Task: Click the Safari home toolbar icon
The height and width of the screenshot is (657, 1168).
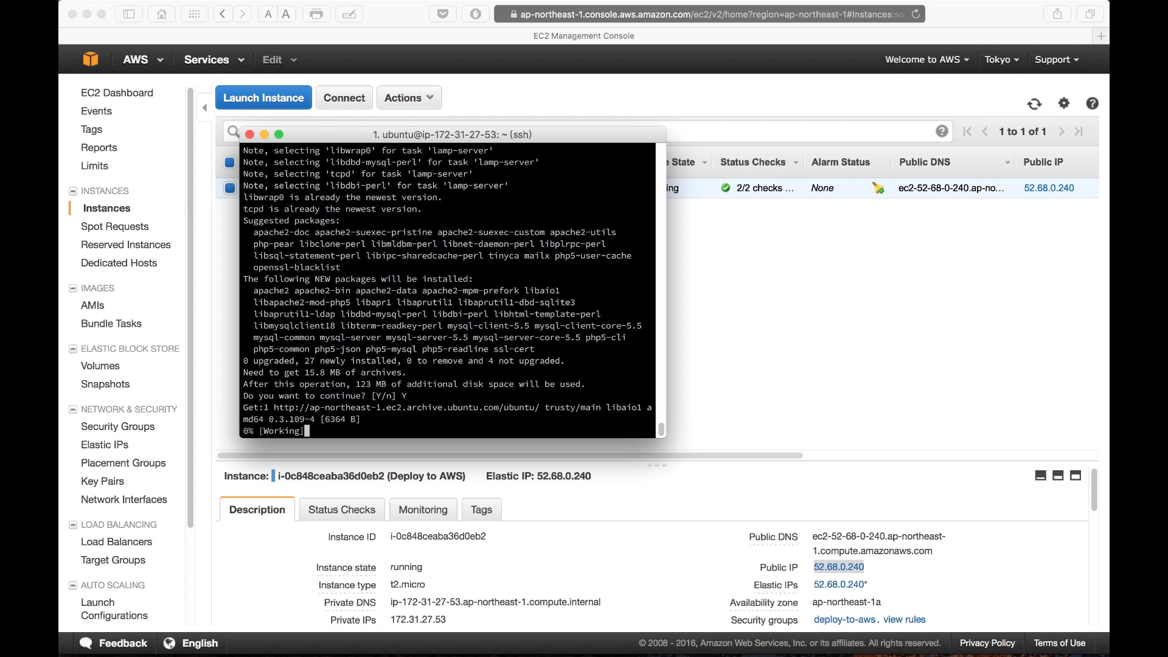Action: 162,14
